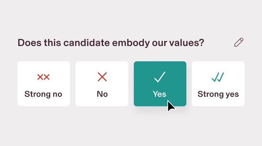Click the pencil edit icon
Screen dimensions: 262x146
click(239, 42)
